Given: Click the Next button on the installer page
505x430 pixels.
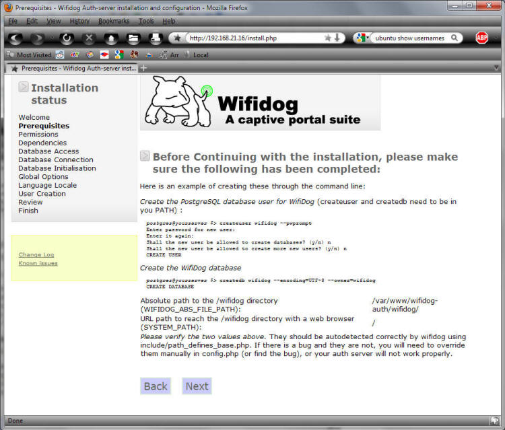Looking at the screenshot, I should click(x=197, y=386).
